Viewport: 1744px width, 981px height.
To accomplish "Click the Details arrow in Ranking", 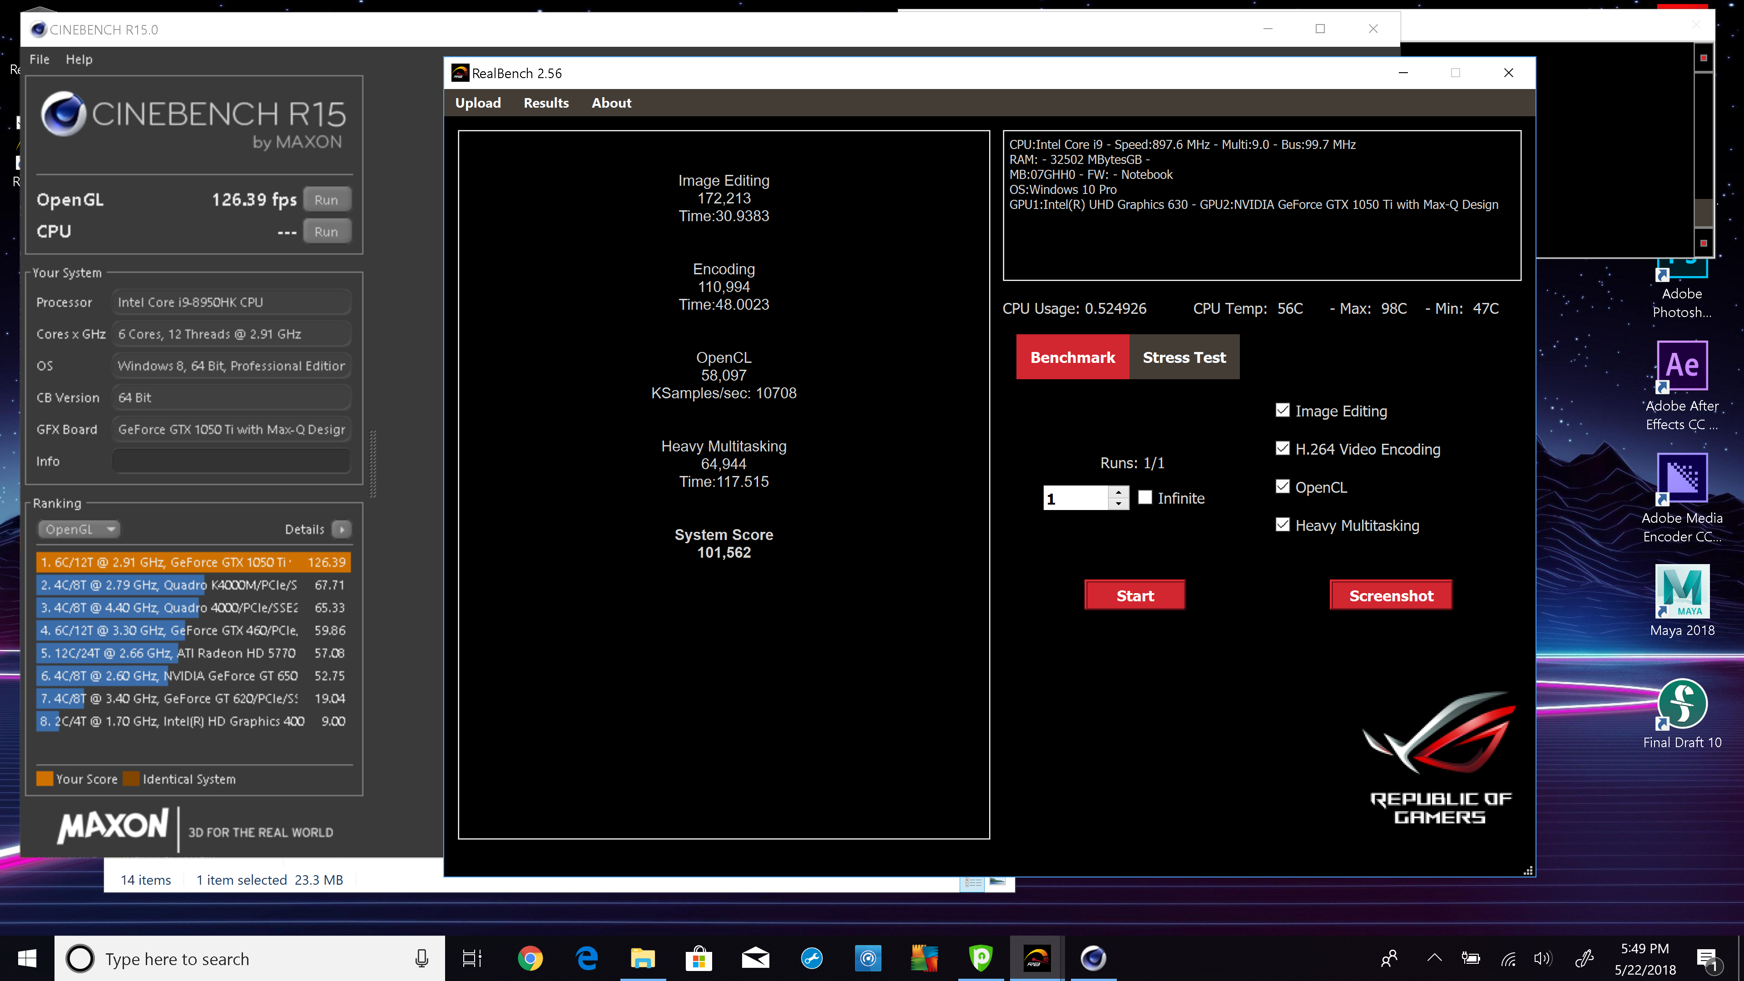I will point(342,530).
